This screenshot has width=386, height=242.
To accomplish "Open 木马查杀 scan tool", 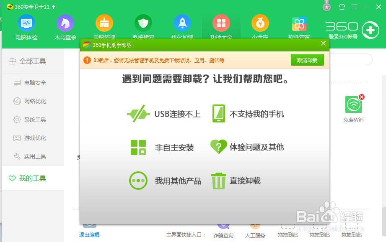I will click(x=65, y=27).
